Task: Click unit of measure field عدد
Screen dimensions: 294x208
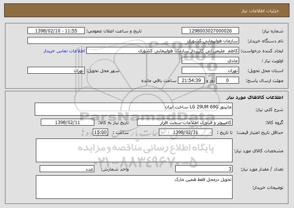Action: click(67, 169)
